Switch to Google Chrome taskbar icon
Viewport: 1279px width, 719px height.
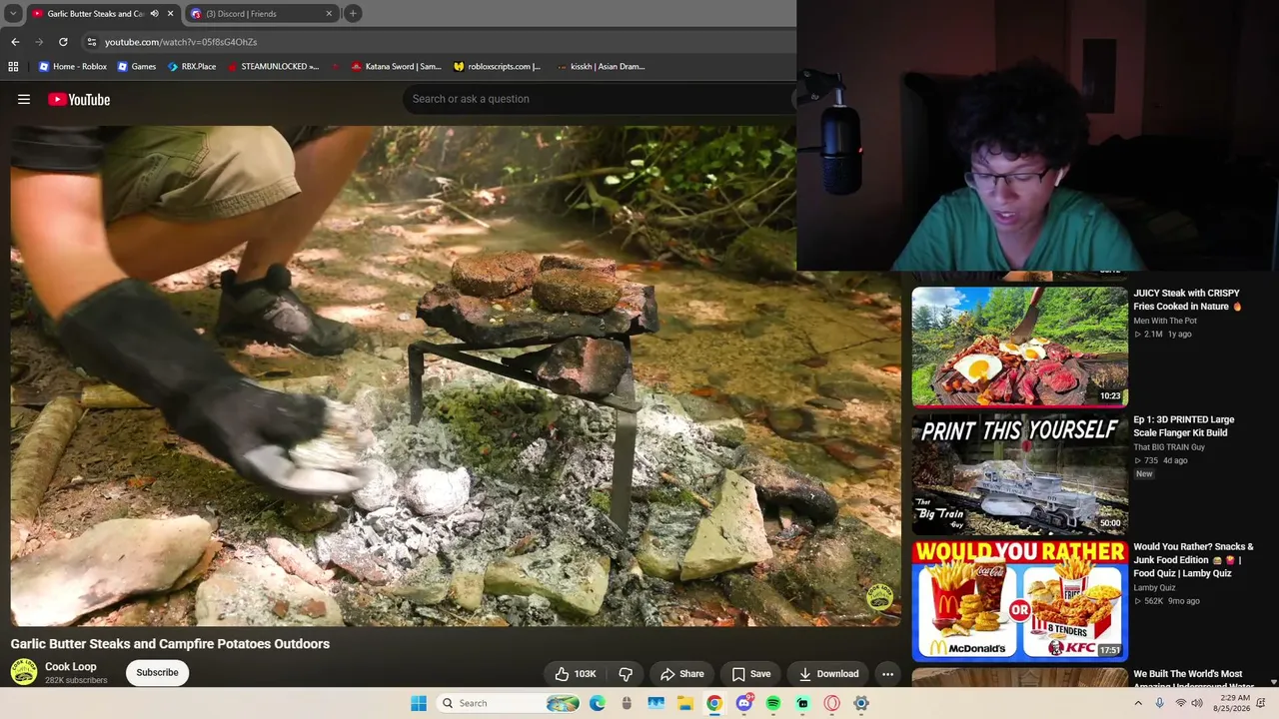[x=714, y=703]
